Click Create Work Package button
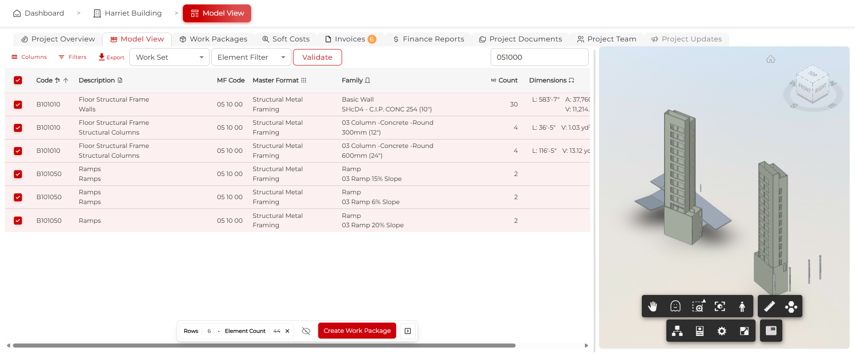 click(357, 331)
